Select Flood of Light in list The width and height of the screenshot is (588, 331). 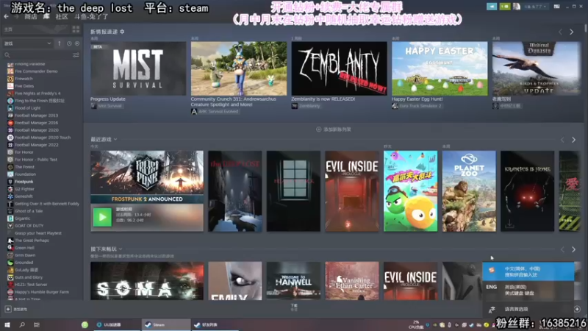tap(27, 108)
